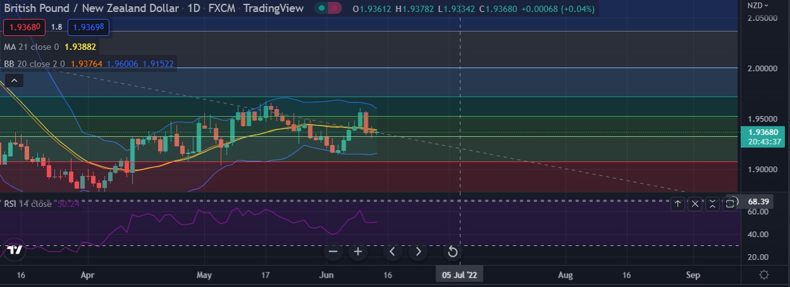Click the 20.00 RSI axis label
This screenshot has width=790, height=287.
pos(758,257)
